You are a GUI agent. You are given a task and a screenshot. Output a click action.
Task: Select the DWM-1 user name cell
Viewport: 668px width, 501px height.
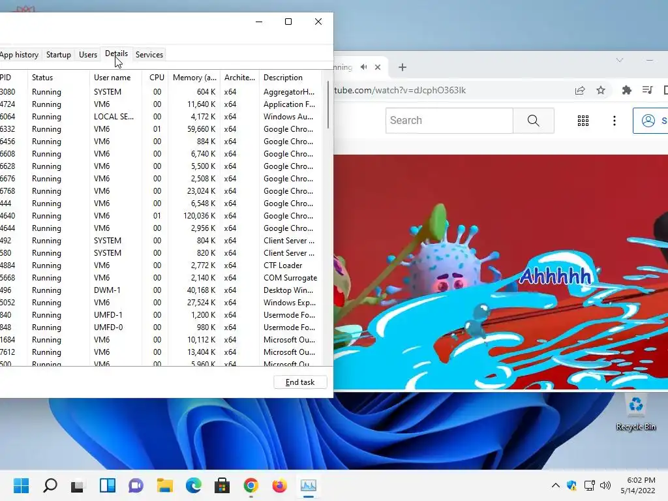(107, 290)
